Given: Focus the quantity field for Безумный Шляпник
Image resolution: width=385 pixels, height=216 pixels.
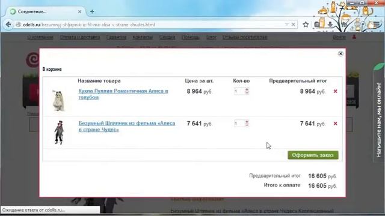Looking at the screenshot, I should point(239,123).
